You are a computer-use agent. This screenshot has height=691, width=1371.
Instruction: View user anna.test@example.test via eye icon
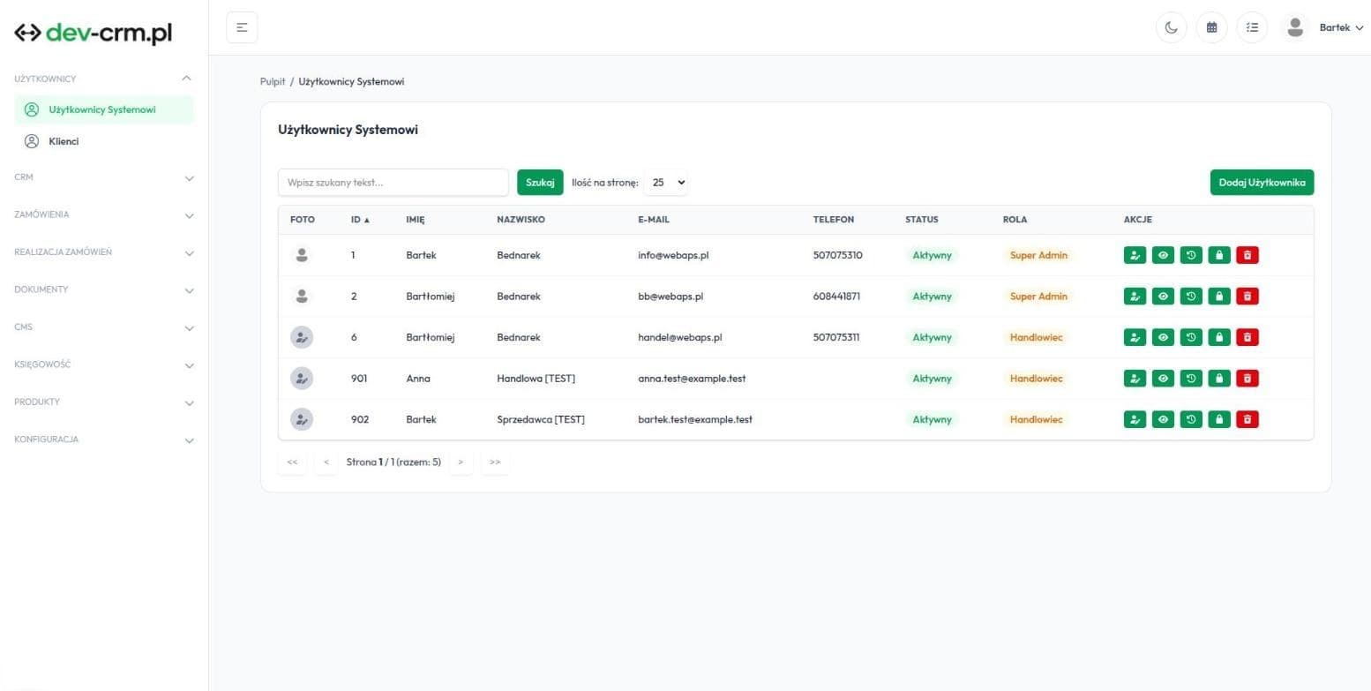point(1163,379)
